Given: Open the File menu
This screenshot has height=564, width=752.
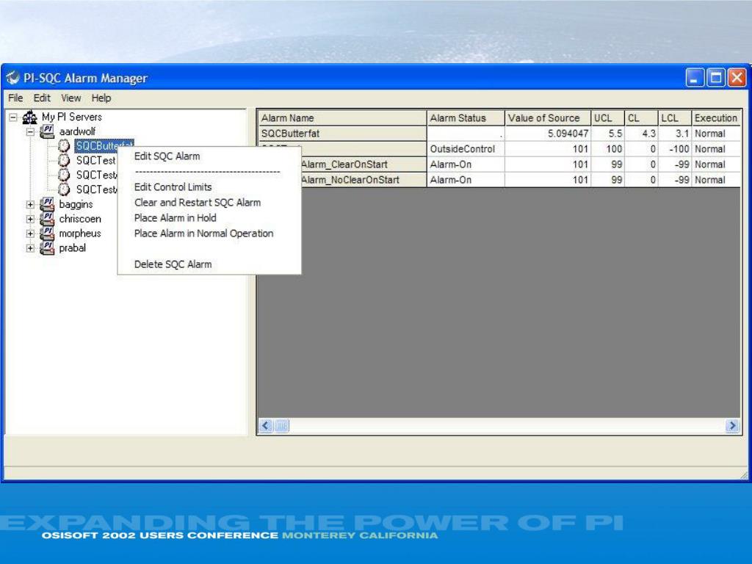Looking at the screenshot, I should point(15,98).
